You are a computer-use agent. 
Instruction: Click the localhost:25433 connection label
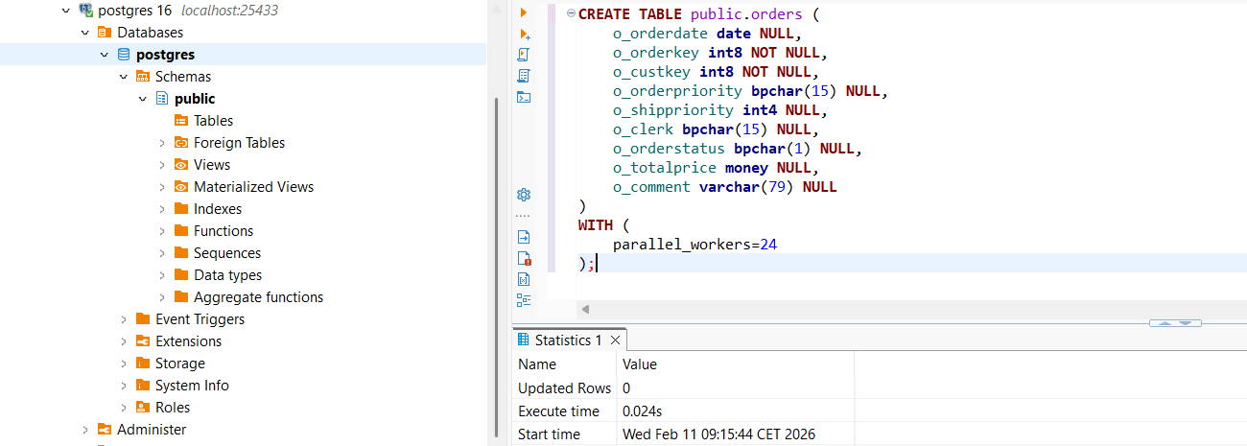tap(230, 11)
